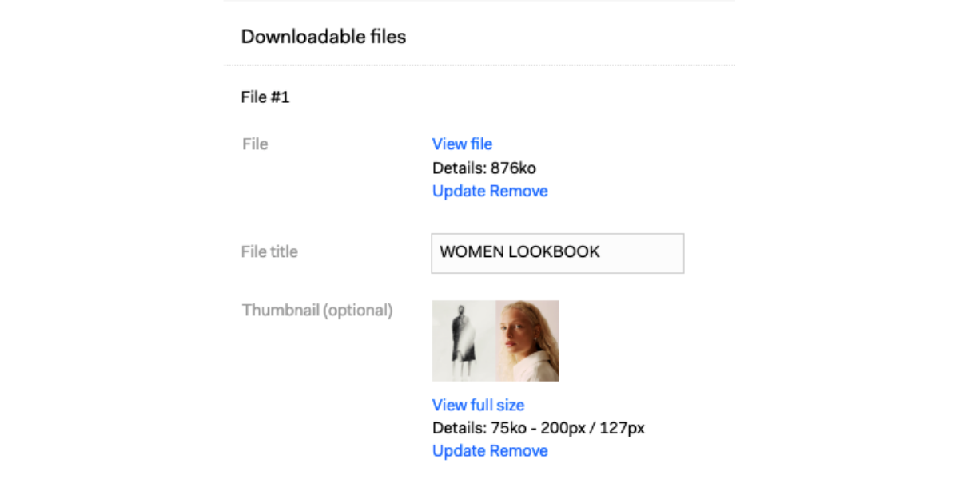Image resolution: width=959 pixels, height=479 pixels.
Task: Click Update below thumbnail details
Action: 459,451
